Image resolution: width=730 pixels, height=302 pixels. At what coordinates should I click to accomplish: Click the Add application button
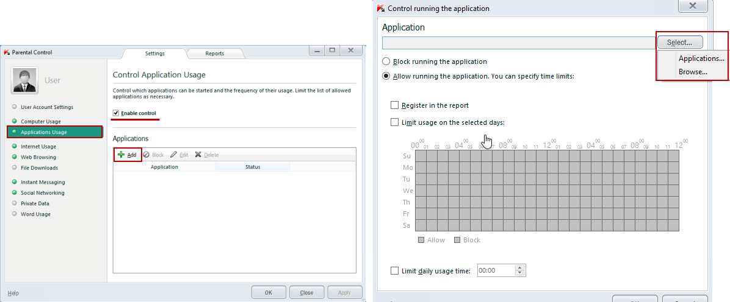(x=127, y=155)
